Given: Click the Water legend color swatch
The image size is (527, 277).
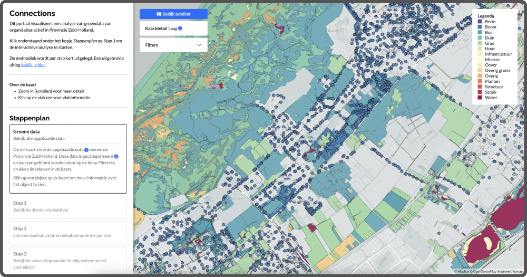Looking at the screenshot, I should pos(480,97).
